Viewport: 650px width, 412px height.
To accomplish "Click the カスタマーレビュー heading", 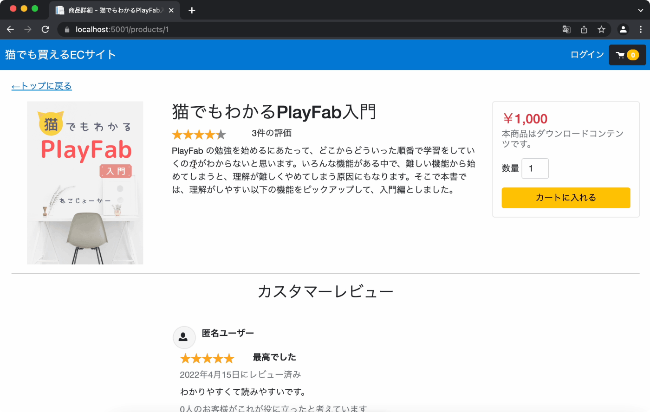I will coord(325,291).
